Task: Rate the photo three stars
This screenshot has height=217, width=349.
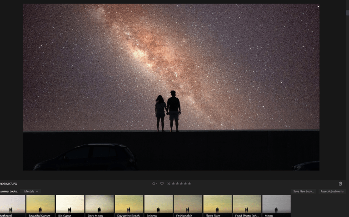Action: tap(181, 183)
